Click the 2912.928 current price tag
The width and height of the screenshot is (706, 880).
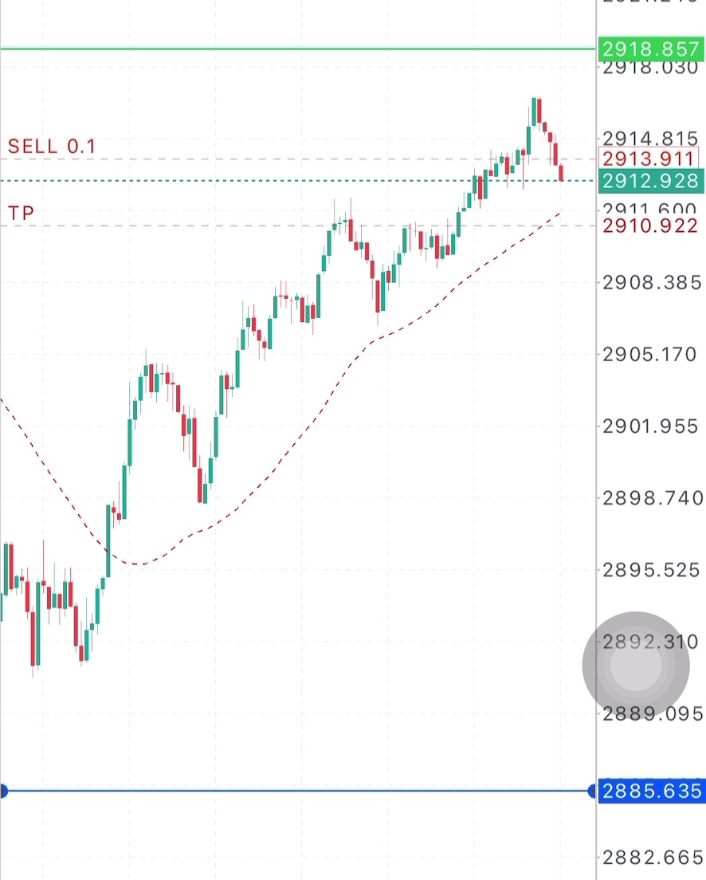pyautogui.click(x=650, y=181)
